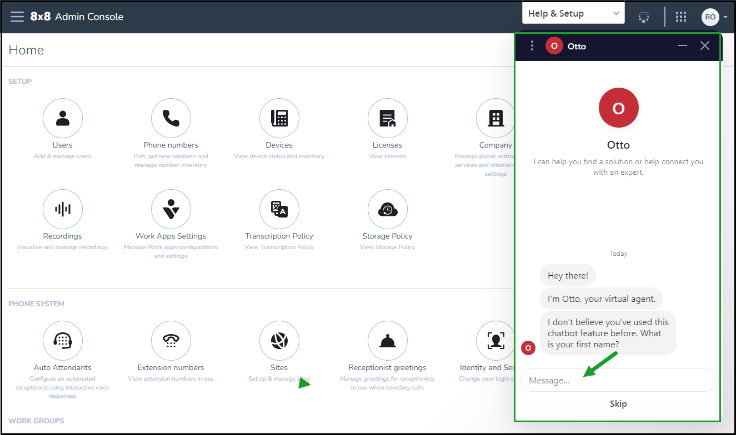This screenshot has height=435, width=736.
Task: Click the "View Transcription Policy" text
Action: (279, 247)
